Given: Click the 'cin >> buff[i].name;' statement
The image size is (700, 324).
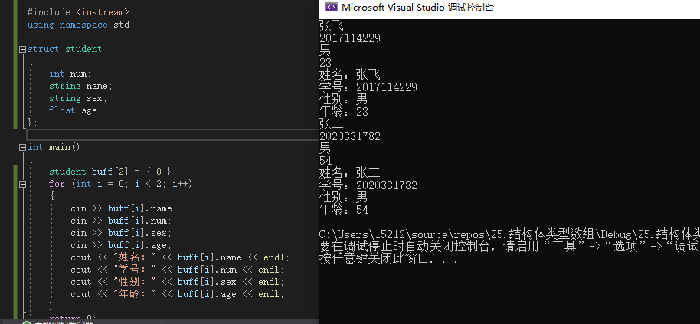Looking at the screenshot, I should pyautogui.click(x=123, y=208).
